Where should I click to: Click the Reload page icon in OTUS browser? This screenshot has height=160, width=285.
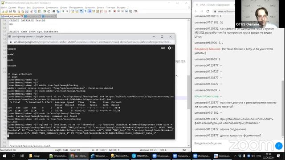point(208,11)
